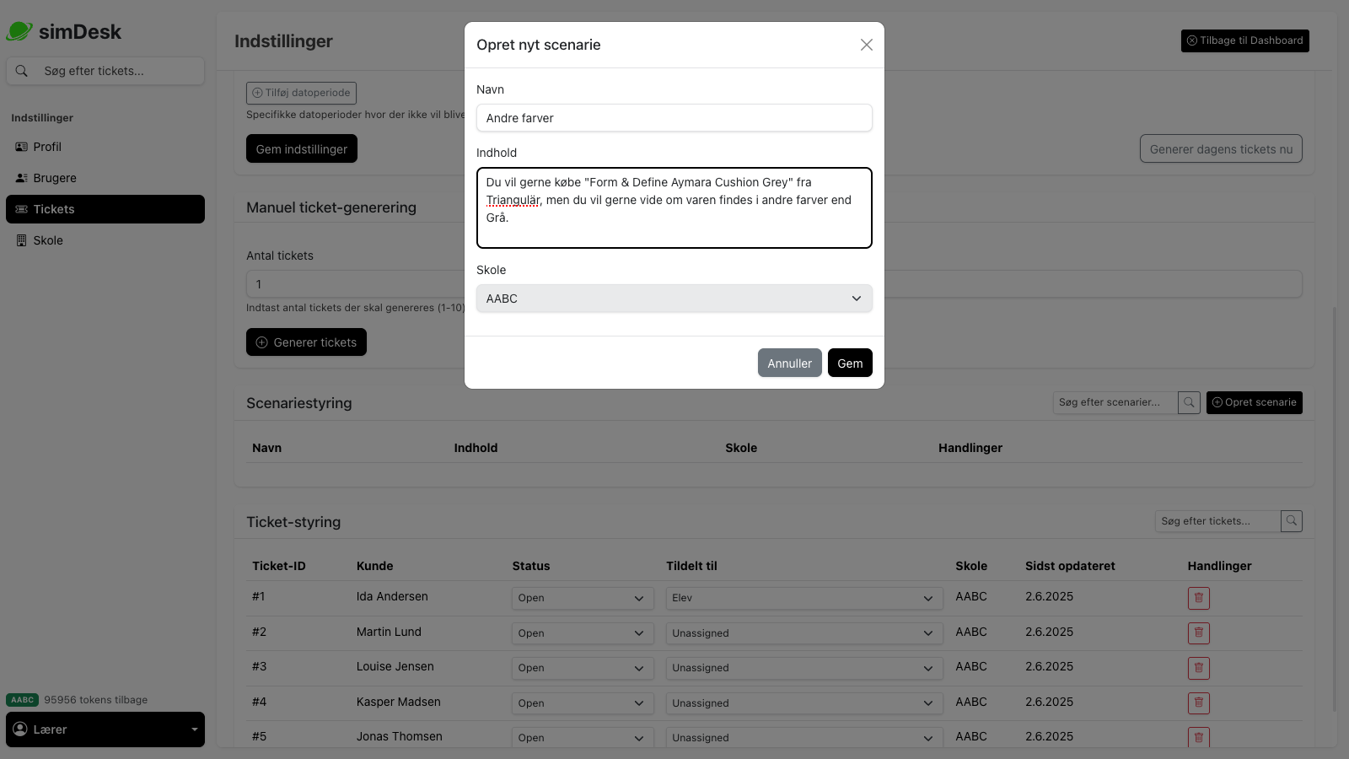This screenshot has height=759, width=1349.
Task: Close the Opret nyt scenarie dialog
Action: pyautogui.click(x=866, y=45)
